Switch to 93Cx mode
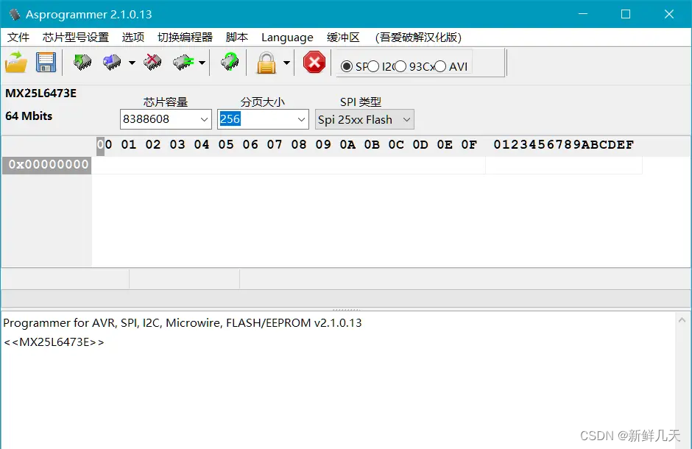692x449 pixels. pyautogui.click(x=401, y=66)
